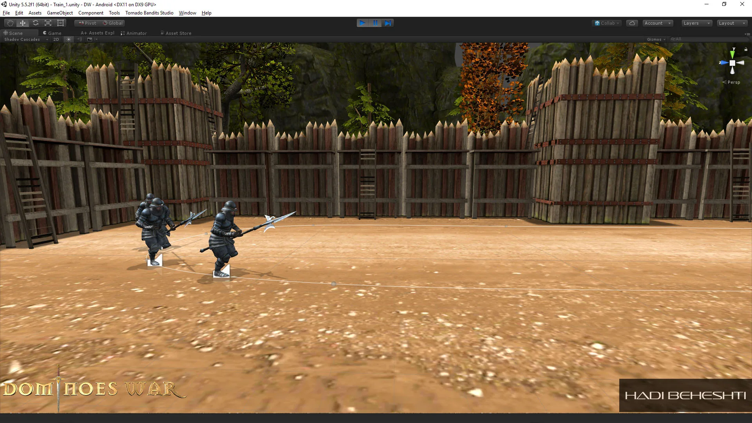Screen dimensions: 752x423
Task: Open the Layers dropdown
Action: point(696,23)
